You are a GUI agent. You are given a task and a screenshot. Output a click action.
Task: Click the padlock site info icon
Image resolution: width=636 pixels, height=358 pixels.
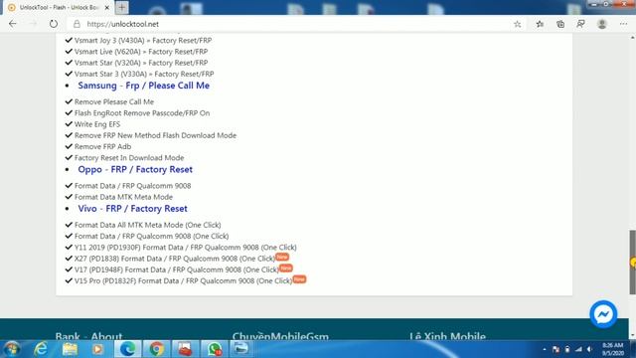pyautogui.click(x=77, y=24)
